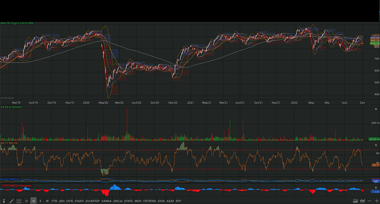This screenshot has height=204, width=380.
Task: Click the RSI(14) indicator title label
Action: 9,143
